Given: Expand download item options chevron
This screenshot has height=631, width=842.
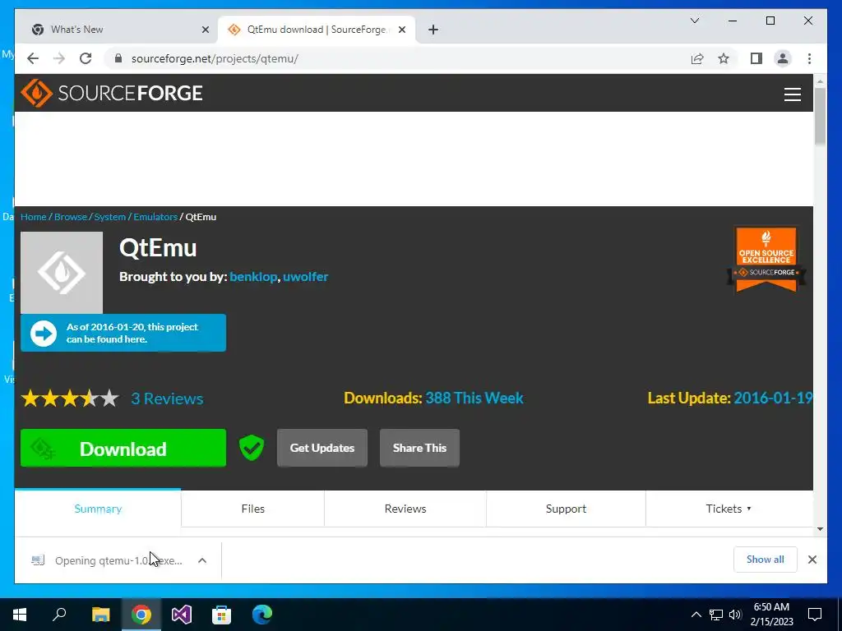Looking at the screenshot, I should click(202, 560).
